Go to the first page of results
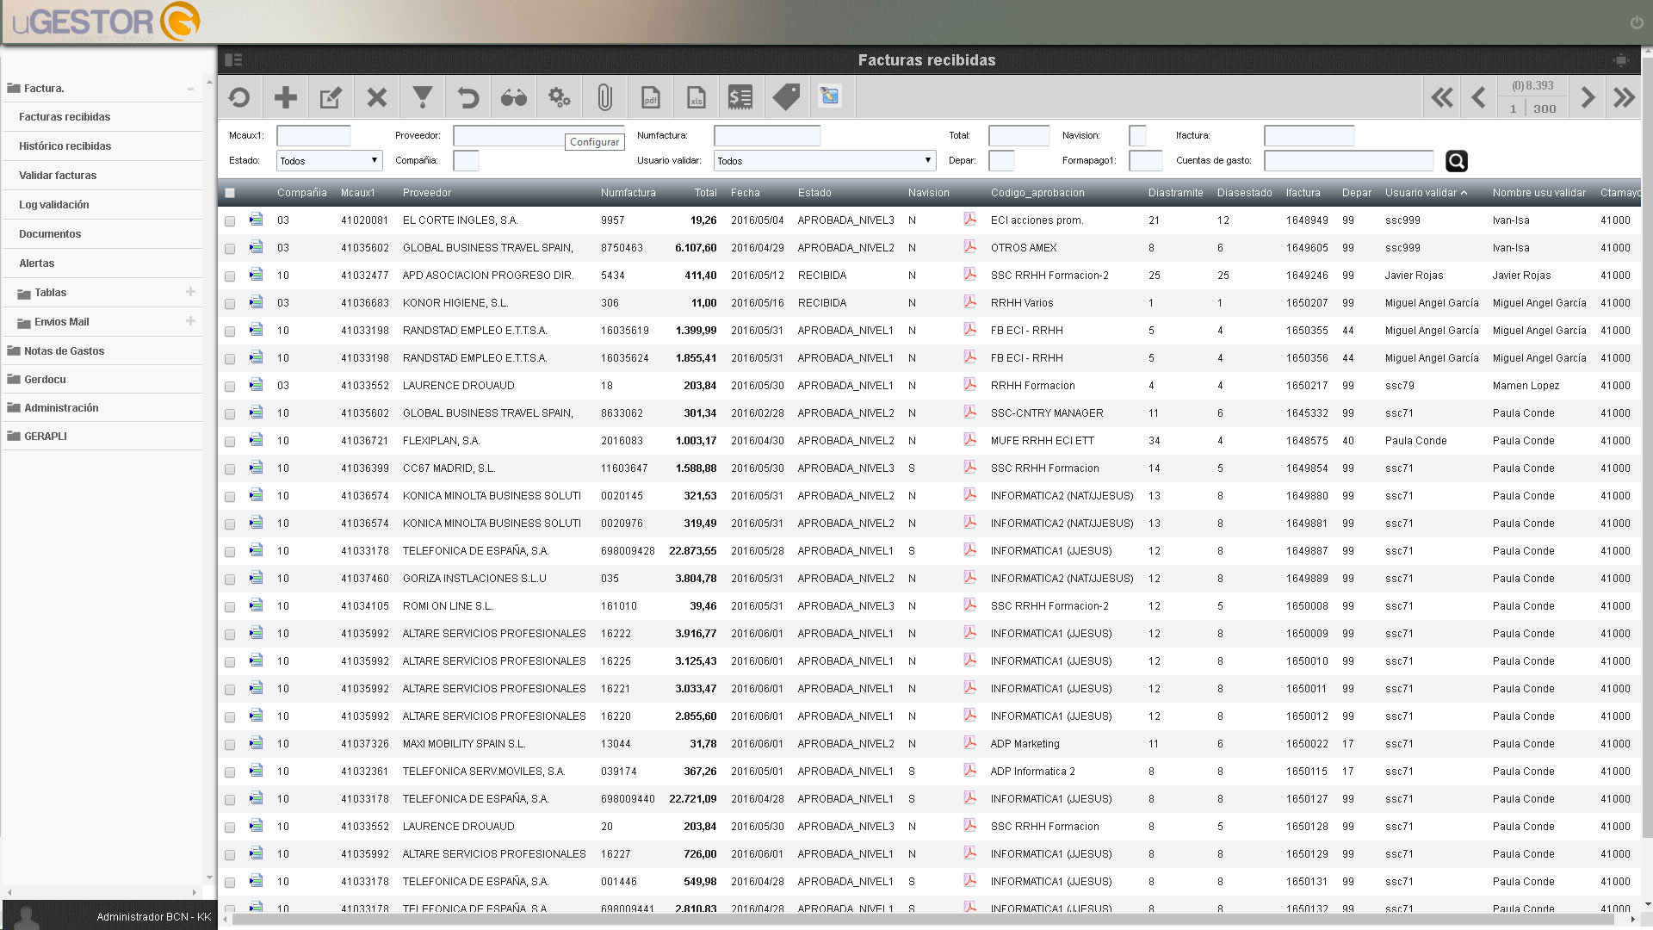Image resolution: width=1653 pixels, height=930 pixels. 1442,97
